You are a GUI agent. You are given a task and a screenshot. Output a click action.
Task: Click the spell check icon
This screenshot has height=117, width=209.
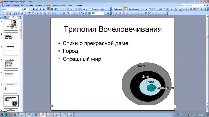(x=29, y=13)
